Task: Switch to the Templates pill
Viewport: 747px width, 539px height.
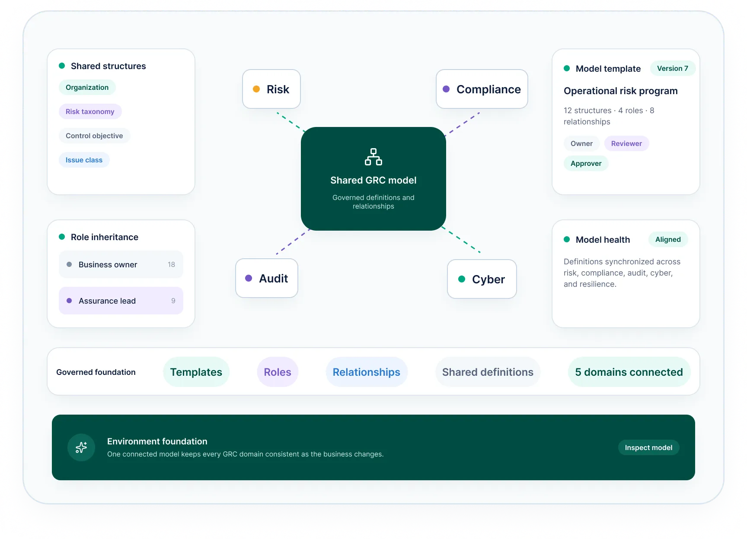Action: 196,372
